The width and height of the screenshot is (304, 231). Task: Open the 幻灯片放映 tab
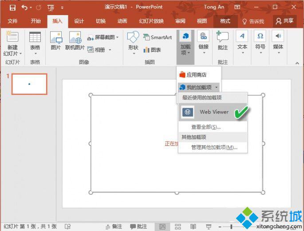(151, 21)
